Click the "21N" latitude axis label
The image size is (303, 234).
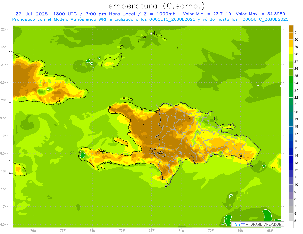point(4,65)
